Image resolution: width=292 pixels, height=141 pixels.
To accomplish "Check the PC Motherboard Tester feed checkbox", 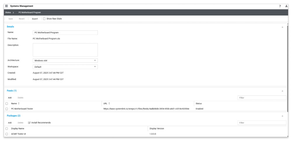I will click(7, 109).
